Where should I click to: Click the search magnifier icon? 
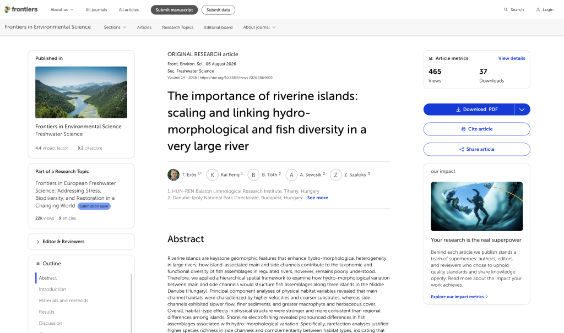(506, 10)
